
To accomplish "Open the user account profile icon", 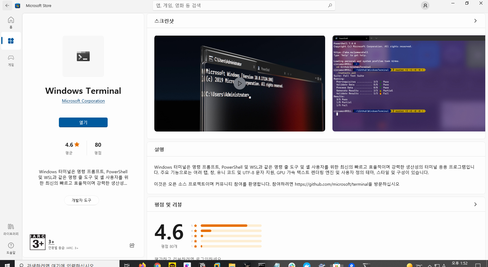I will point(425,5).
